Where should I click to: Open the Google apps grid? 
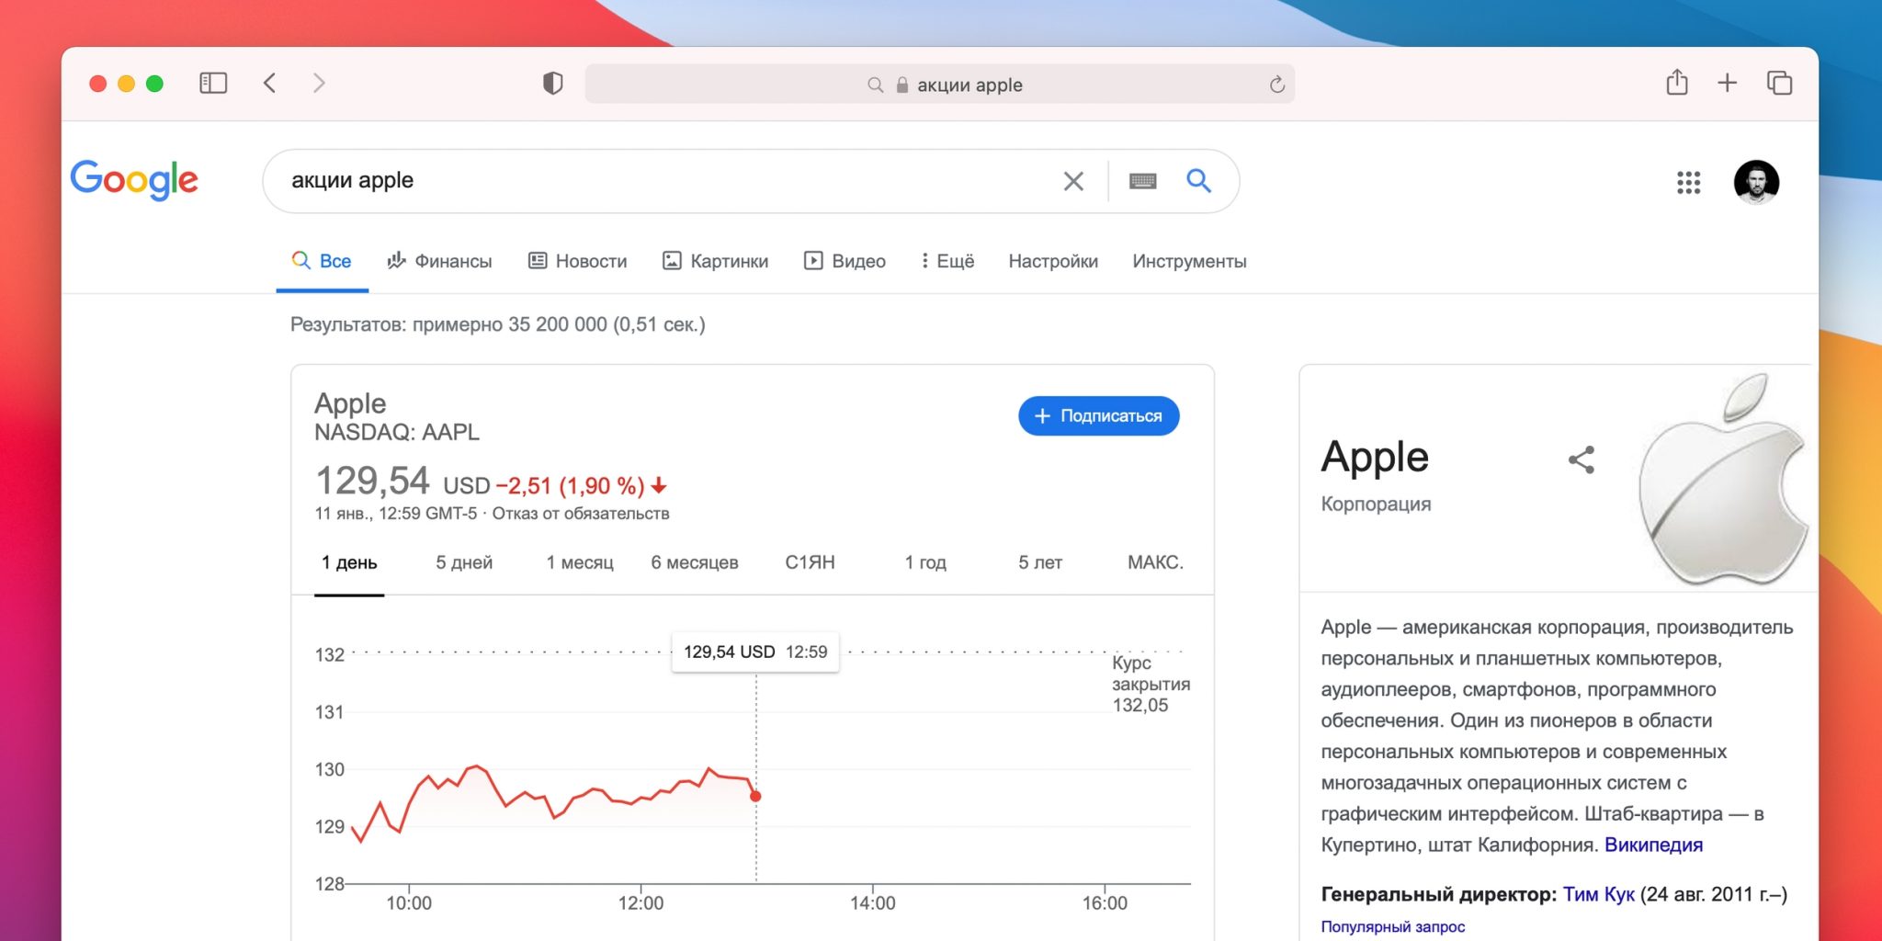tap(1689, 182)
